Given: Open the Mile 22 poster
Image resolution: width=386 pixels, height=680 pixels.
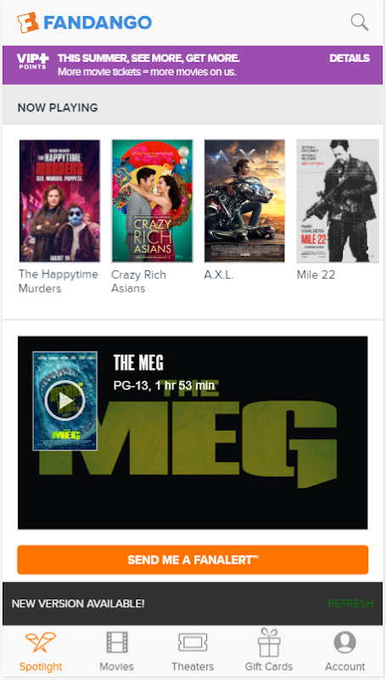Looking at the screenshot, I should (338, 201).
